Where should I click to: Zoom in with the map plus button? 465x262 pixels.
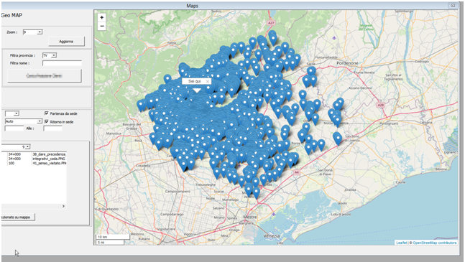click(102, 17)
